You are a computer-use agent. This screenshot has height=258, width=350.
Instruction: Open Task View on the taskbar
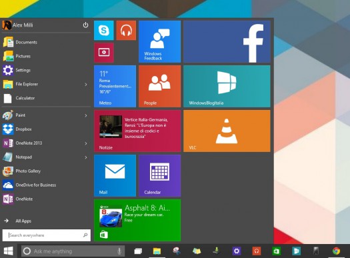pos(138,251)
